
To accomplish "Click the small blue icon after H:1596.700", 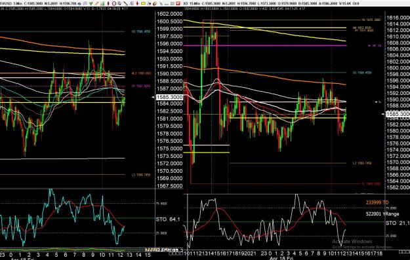I will tap(79, 4).
